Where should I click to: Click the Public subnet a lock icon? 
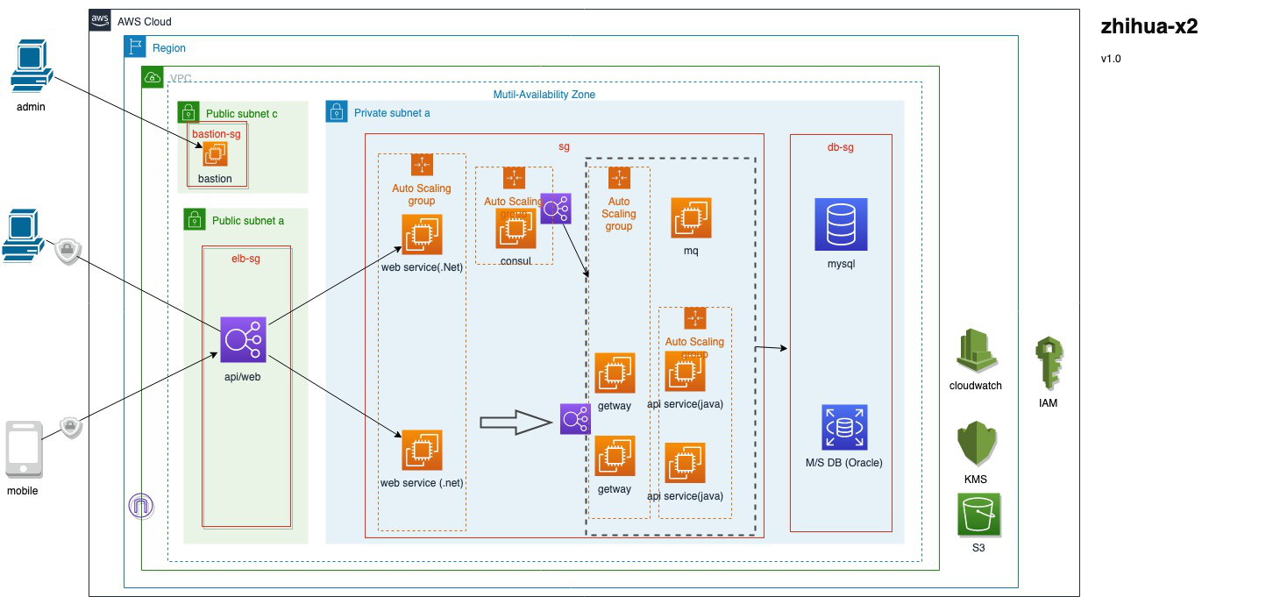pos(194,219)
